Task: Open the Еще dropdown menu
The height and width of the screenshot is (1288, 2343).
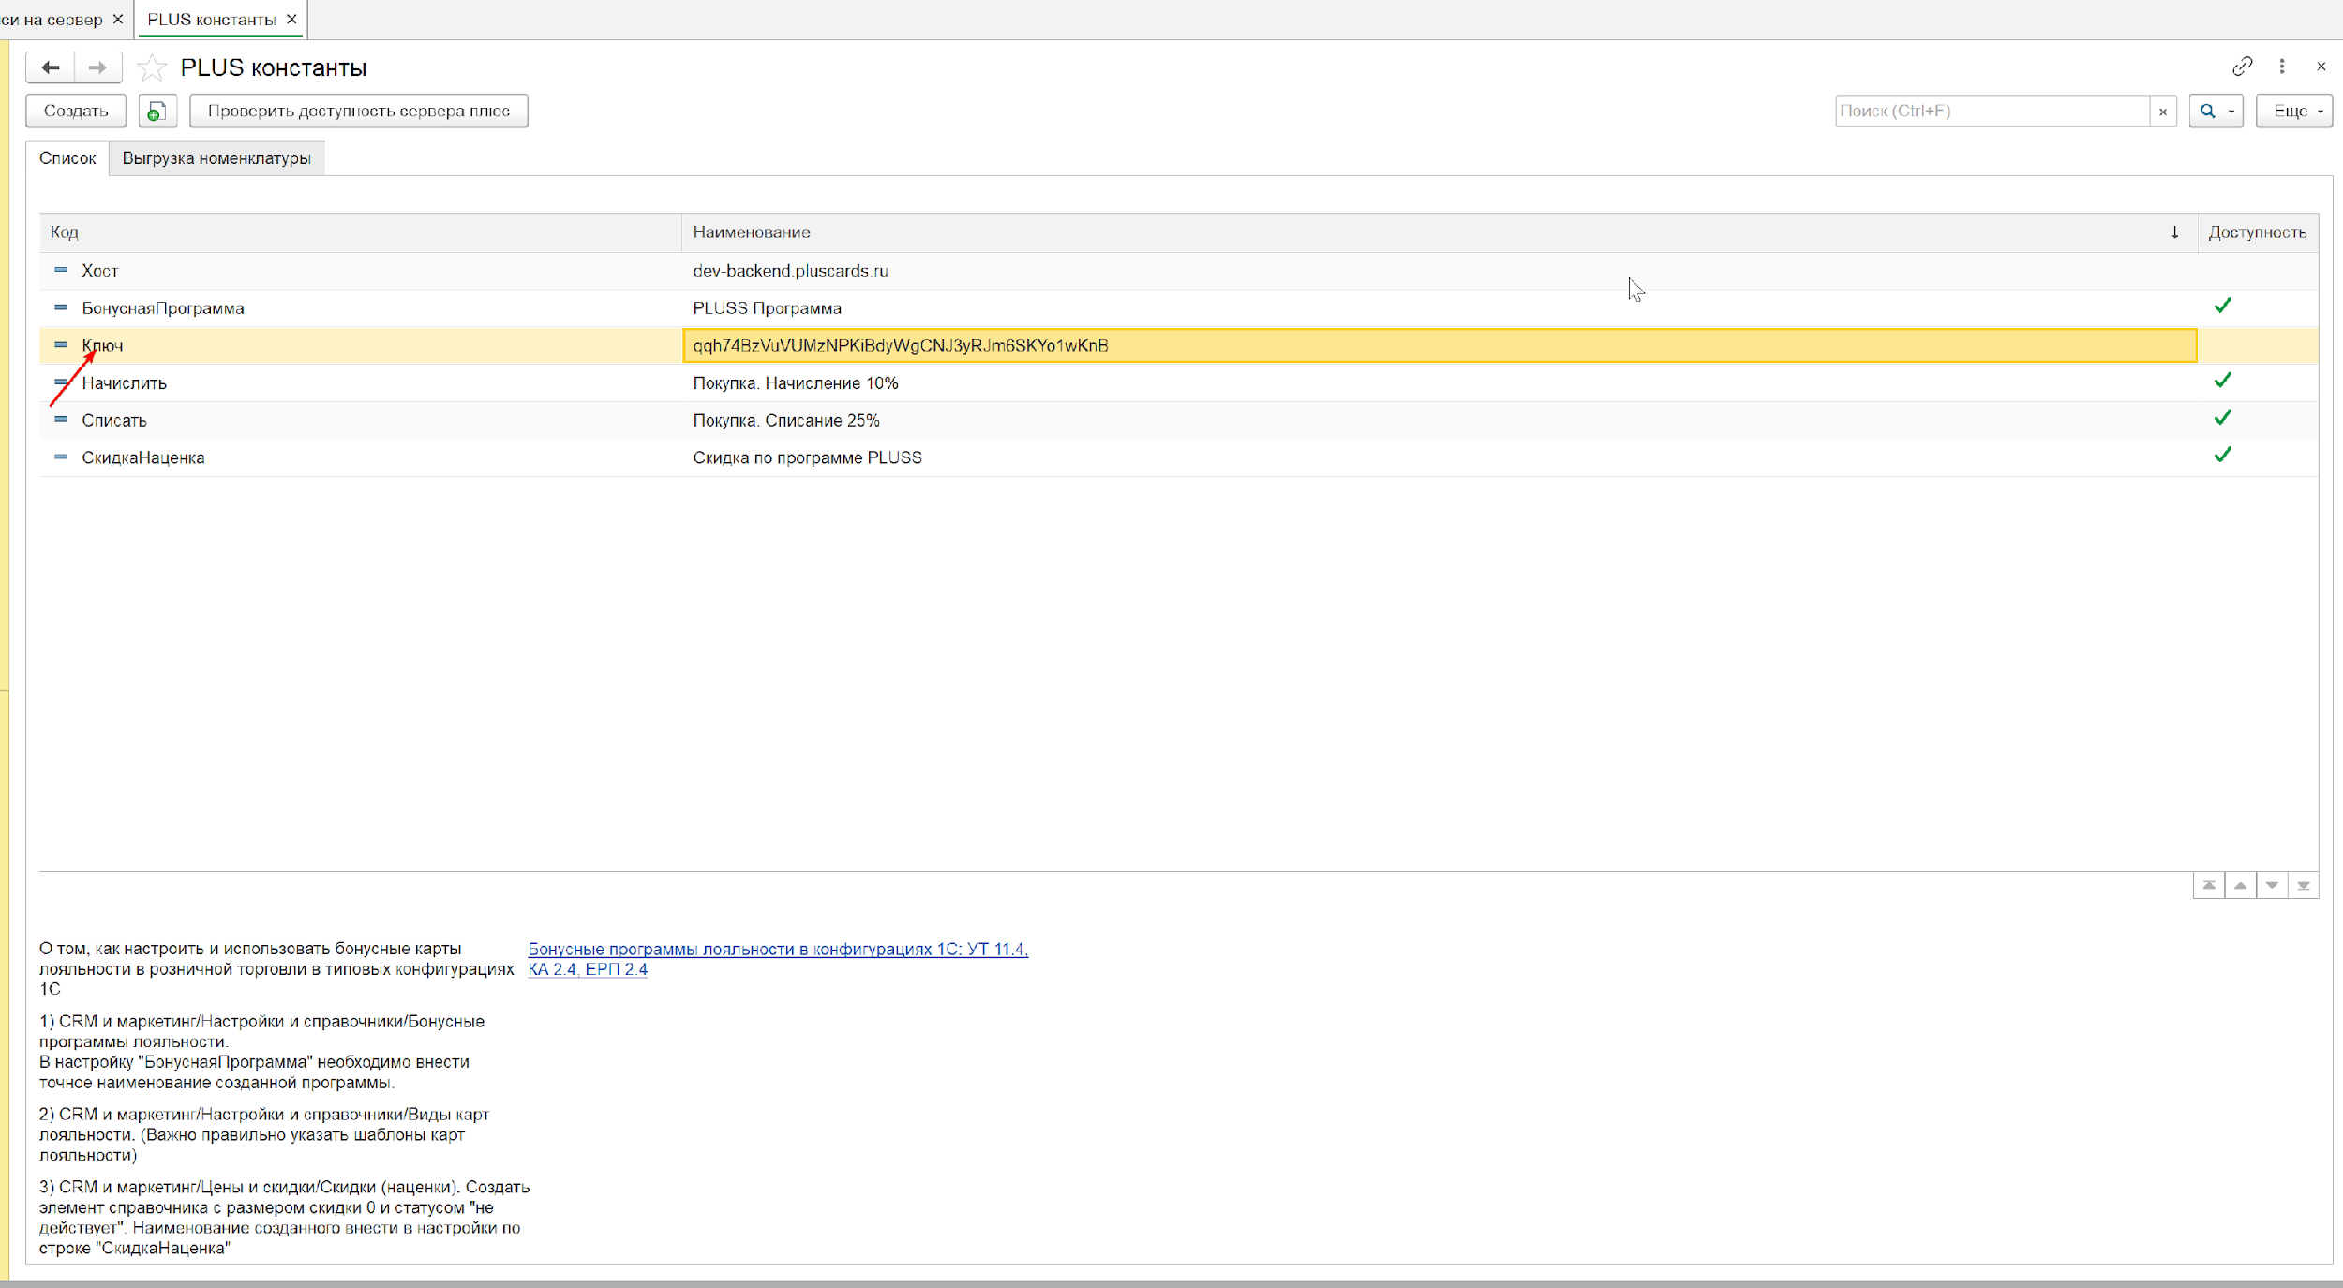Action: (x=2293, y=111)
